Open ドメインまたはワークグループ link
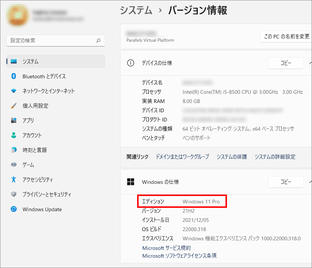Image resolution: width=312 pixels, height=268 pixels. [x=182, y=157]
